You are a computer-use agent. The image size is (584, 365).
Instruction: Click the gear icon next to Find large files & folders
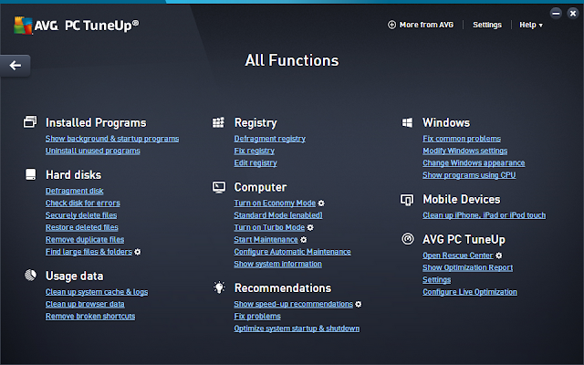(138, 251)
